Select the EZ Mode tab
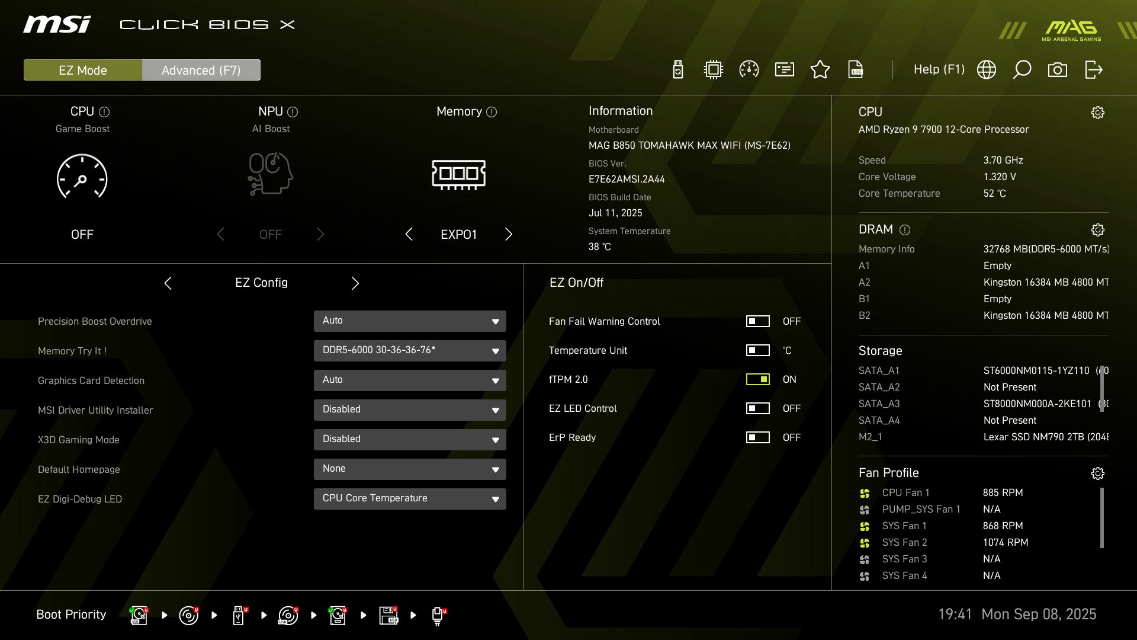The width and height of the screenshot is (1137, 640). tap(82, 70)
